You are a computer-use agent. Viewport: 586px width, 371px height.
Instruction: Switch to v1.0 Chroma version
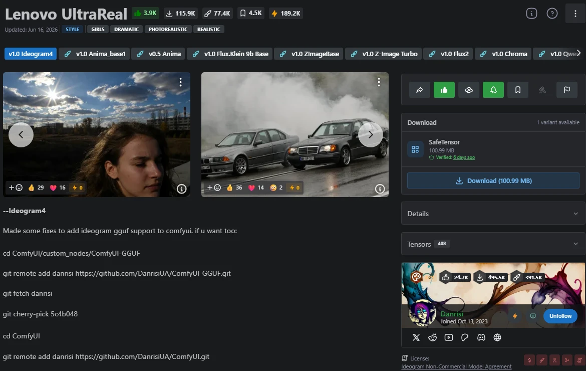[x=504, y=54]
